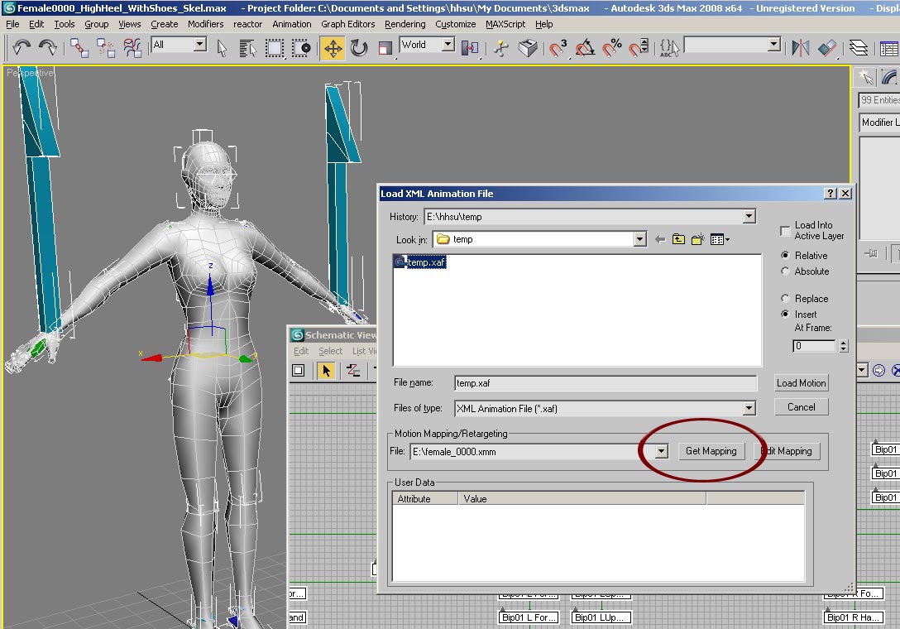This screenshot has width=900, height=629.
Task: Click the Bip01 LUp... node in Schematic View
Action: click(x=601, y=617)
